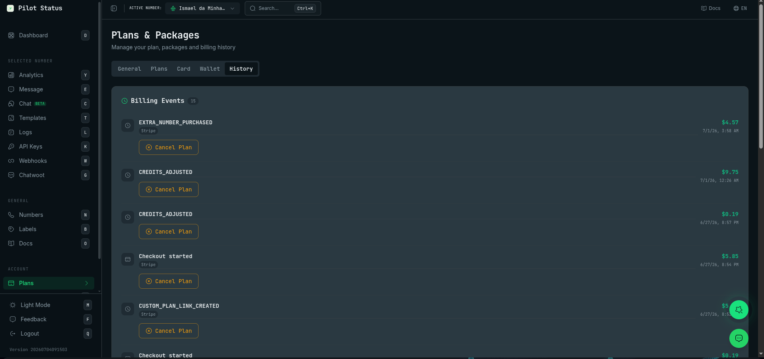Click the search magnifier icon
This screenshot has height=359, width=764.
[x=253, y=8]
